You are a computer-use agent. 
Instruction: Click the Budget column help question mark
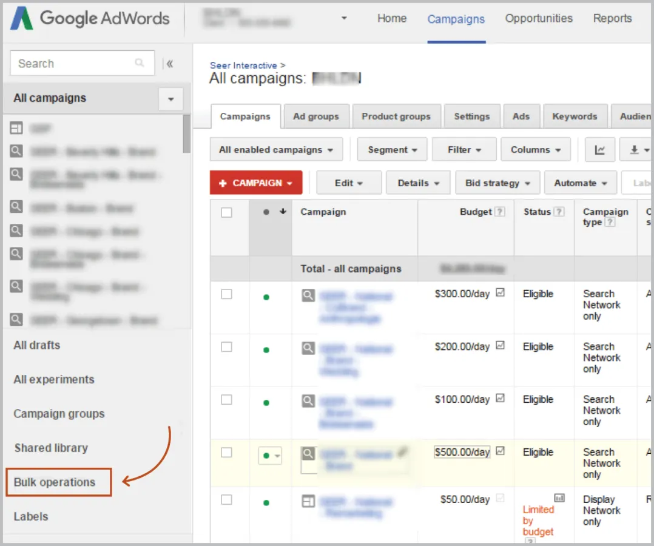500,212
